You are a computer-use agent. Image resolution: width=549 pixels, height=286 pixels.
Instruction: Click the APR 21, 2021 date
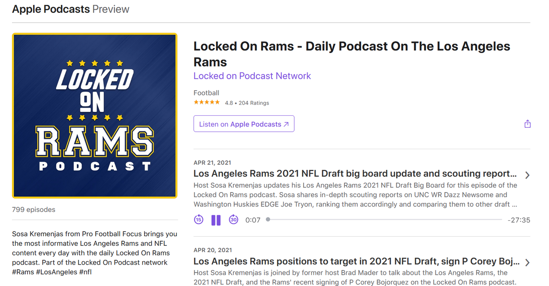tap(212, 163)
